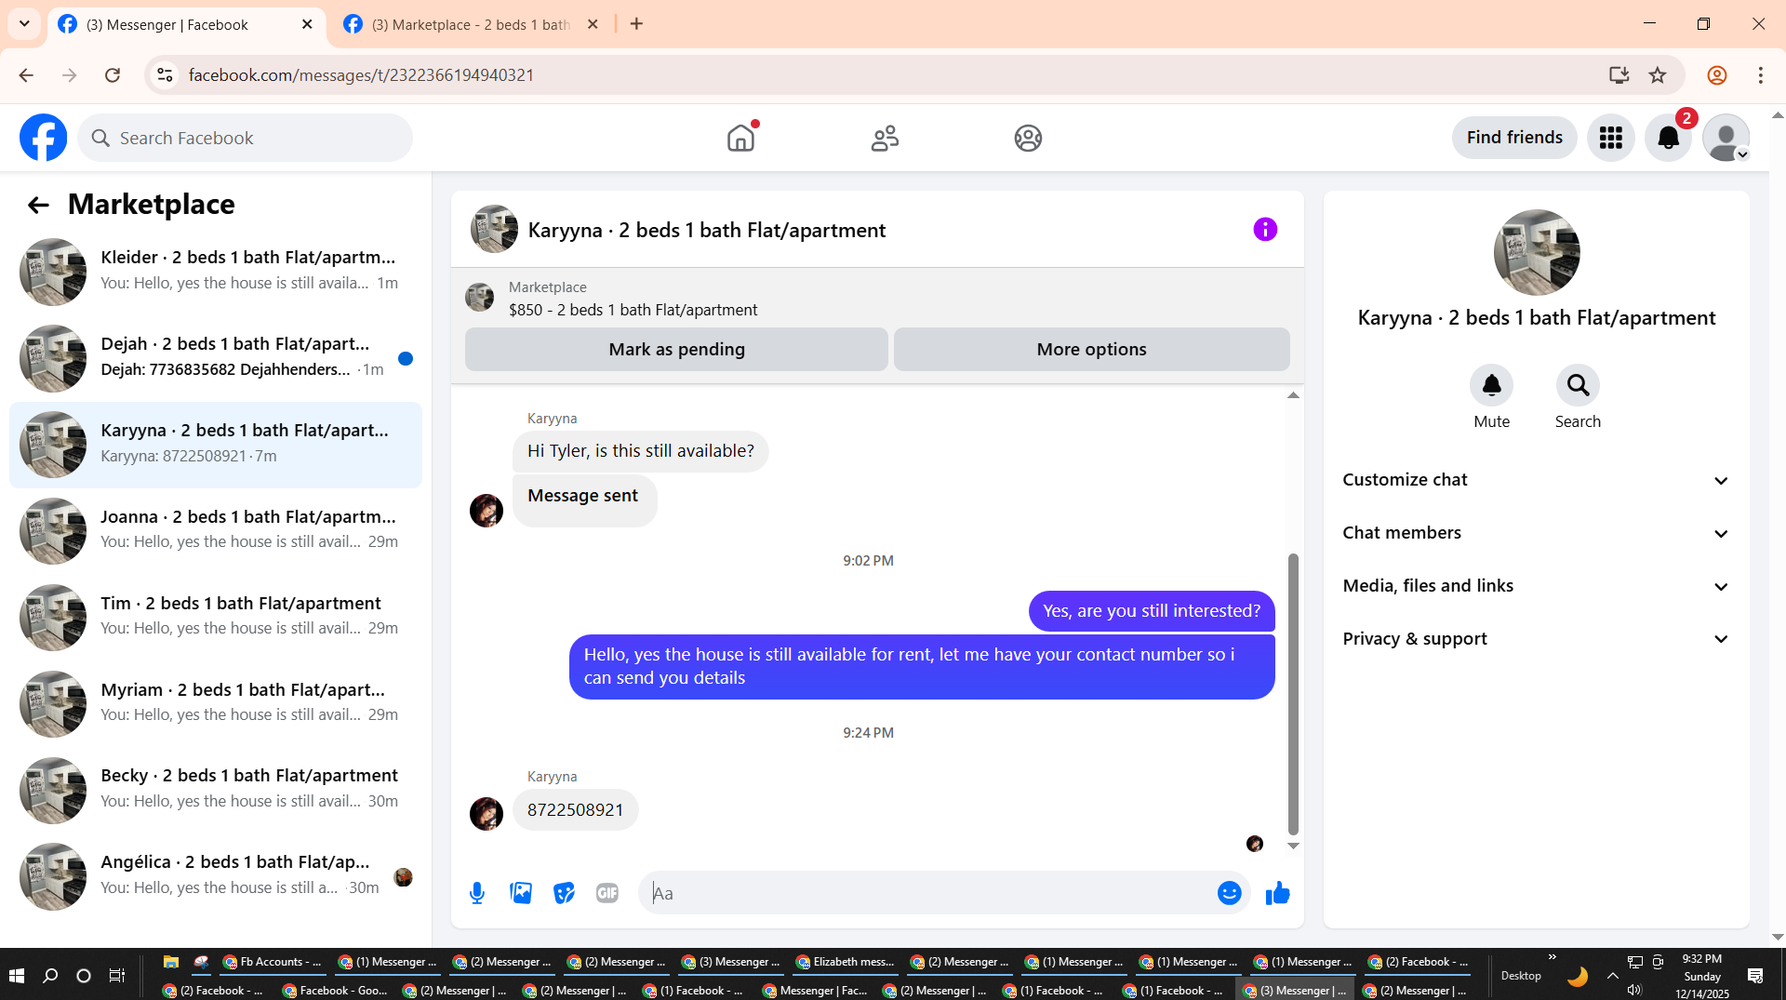Mute this conversation with bell icon

point(1492,385)
